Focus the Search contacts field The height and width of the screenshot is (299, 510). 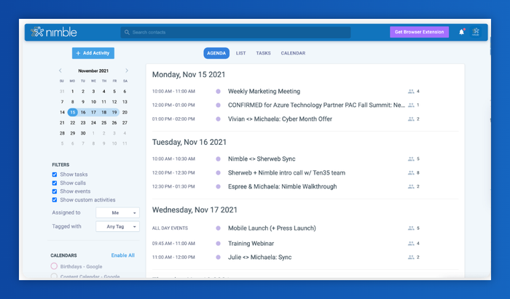(x=235, y=32)
